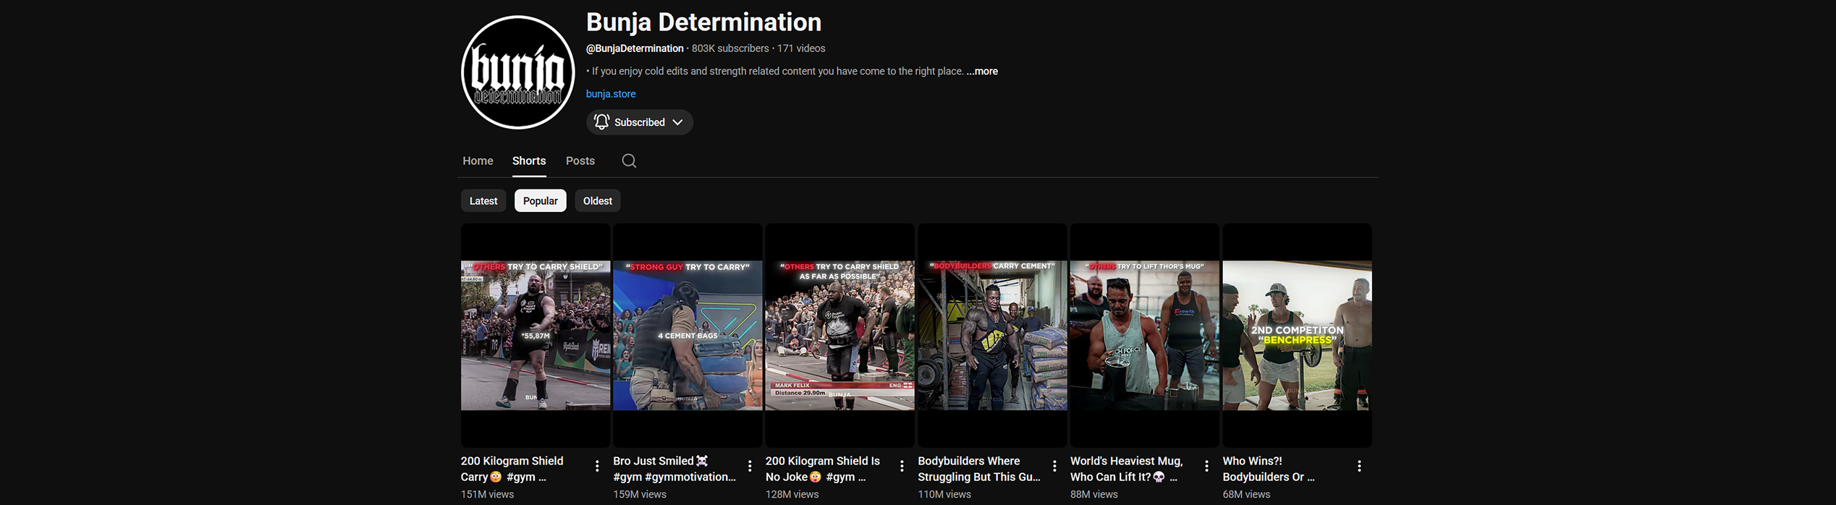This screenshot has height=505, width=1836.
Task: Play the 4 Cement Bags short thumbnail
Action: 688,336
